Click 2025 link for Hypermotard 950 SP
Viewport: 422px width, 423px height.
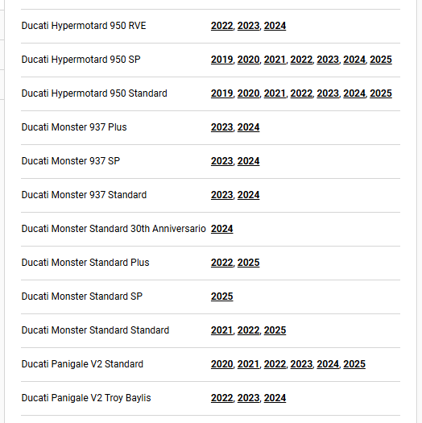point(381,60)
